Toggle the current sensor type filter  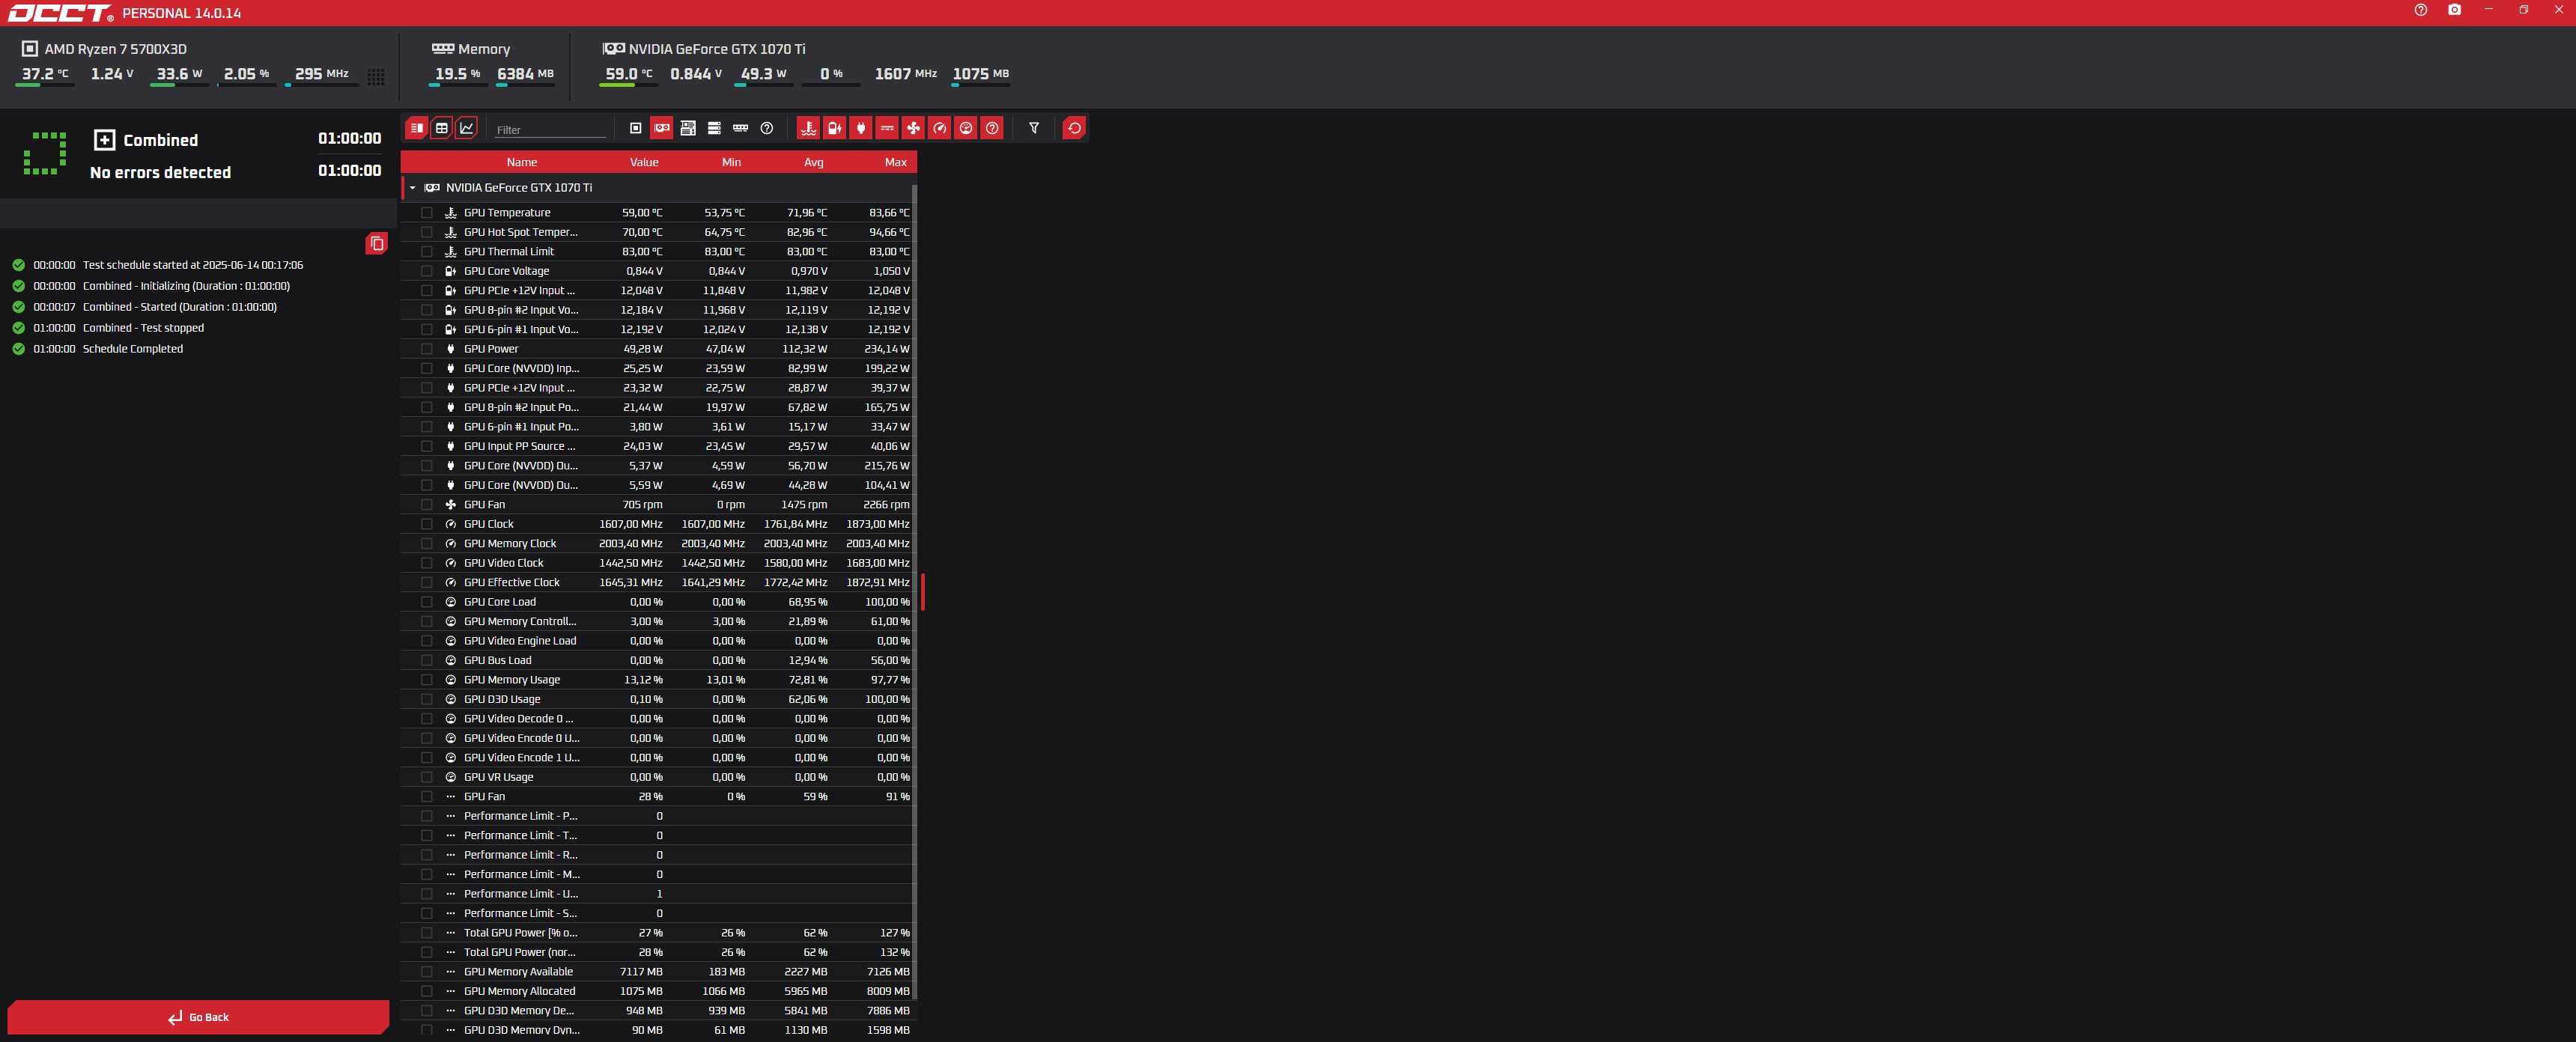(887, 128)
